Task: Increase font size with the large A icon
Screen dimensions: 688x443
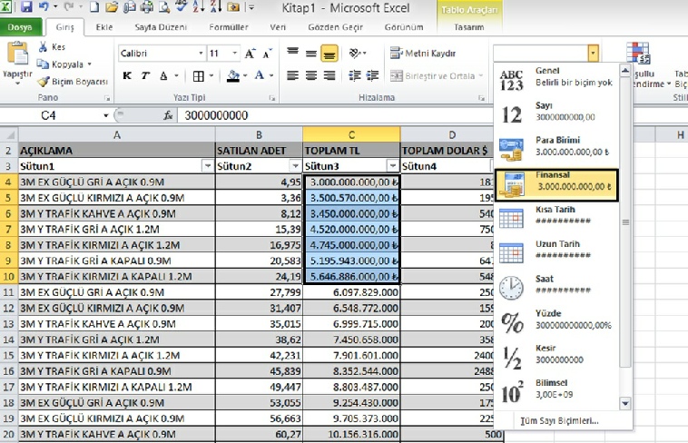Action: click(251, 54)
